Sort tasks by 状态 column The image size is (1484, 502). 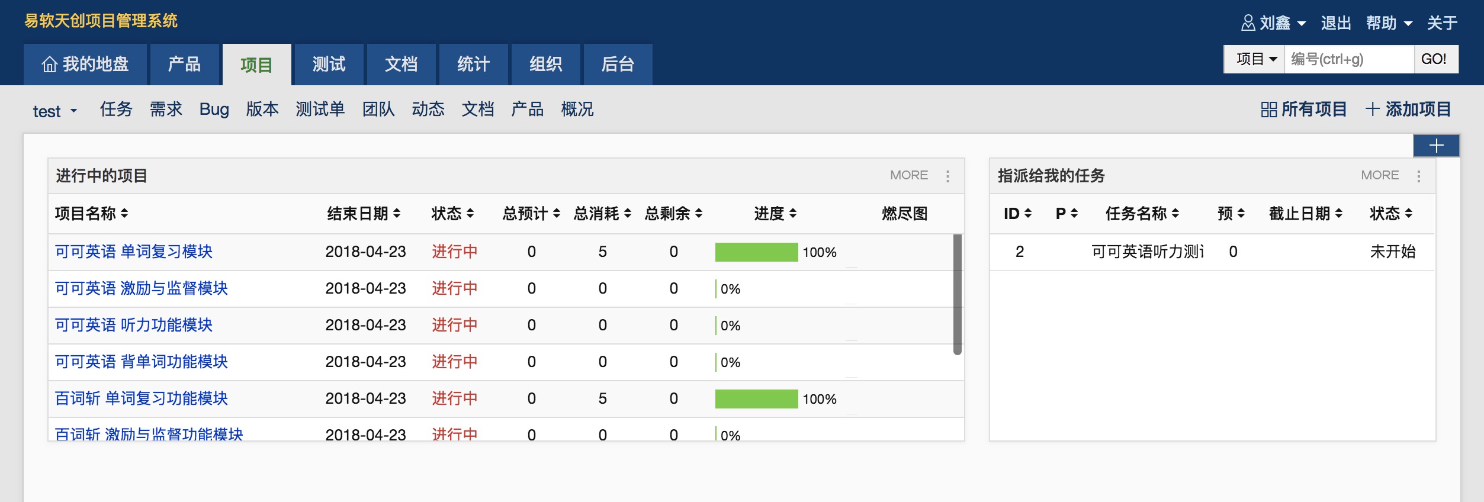point(1391,214)
